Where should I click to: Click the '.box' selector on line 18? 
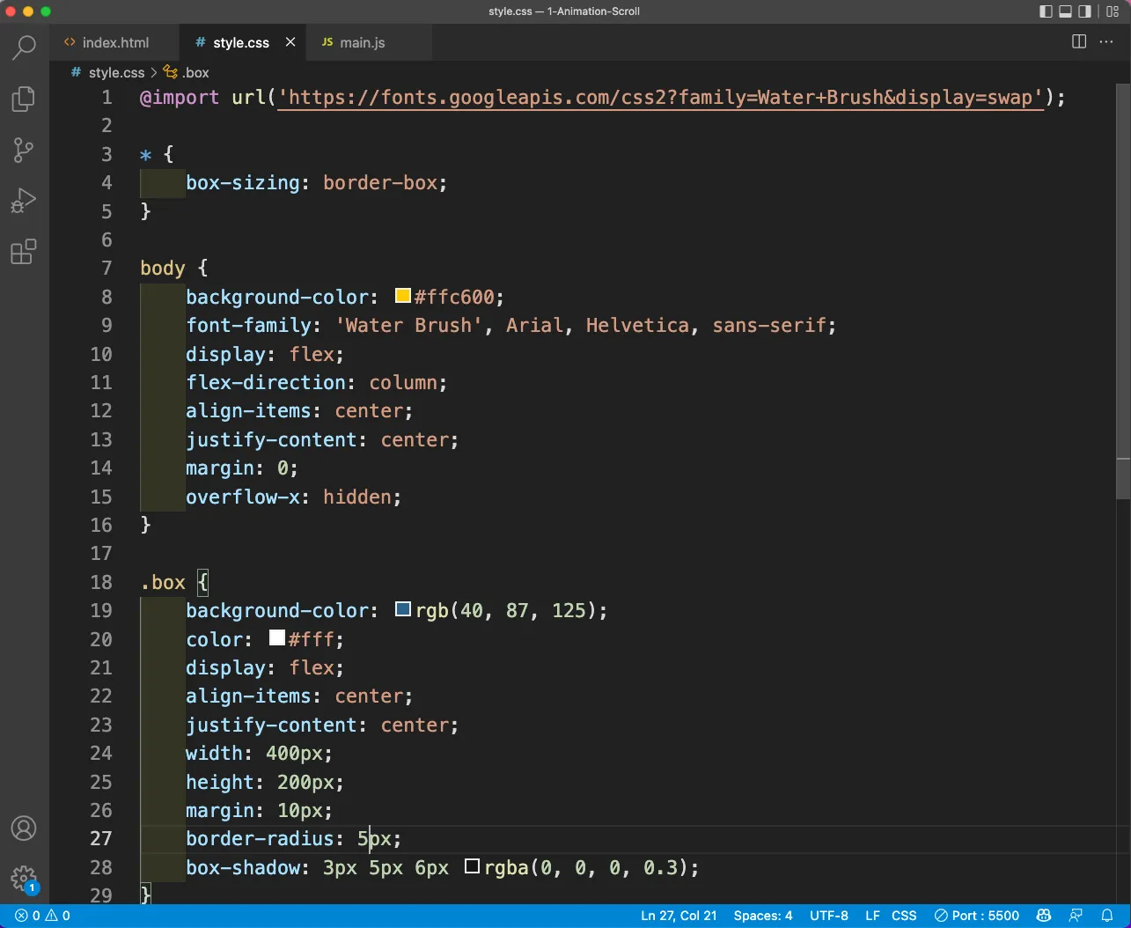click(x=163, y=582)
